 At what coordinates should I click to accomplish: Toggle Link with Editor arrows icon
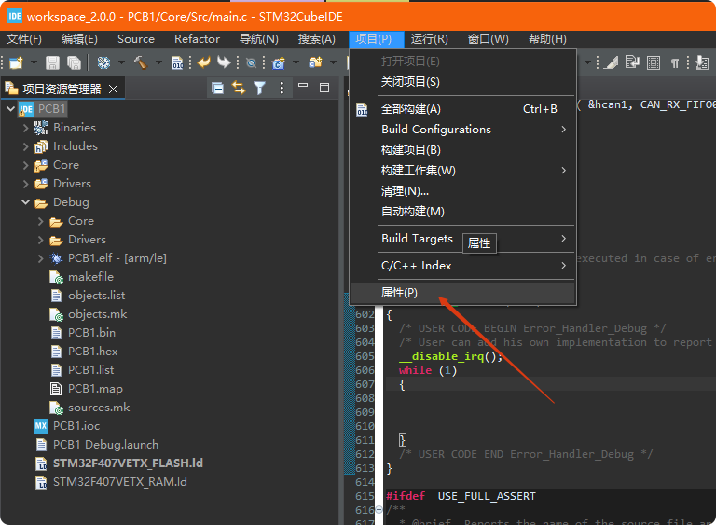click(239, 88)
